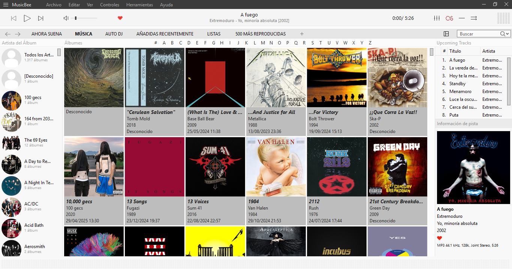Open Van Halen 1984 album cover

point(276,167)
